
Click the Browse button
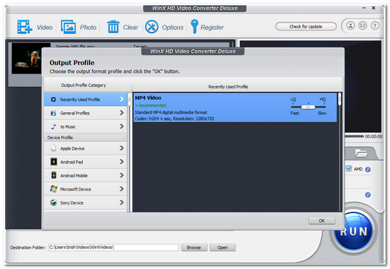click(x=194, y=248)
